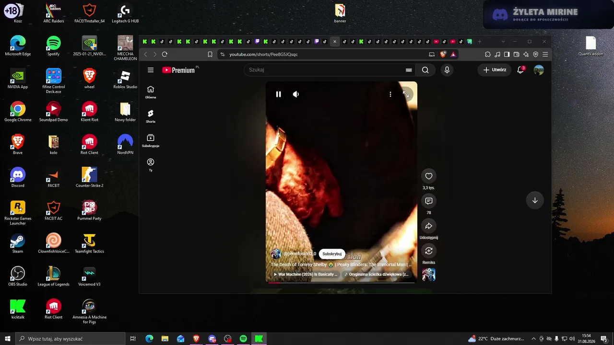Close the active browser tab

335,42
